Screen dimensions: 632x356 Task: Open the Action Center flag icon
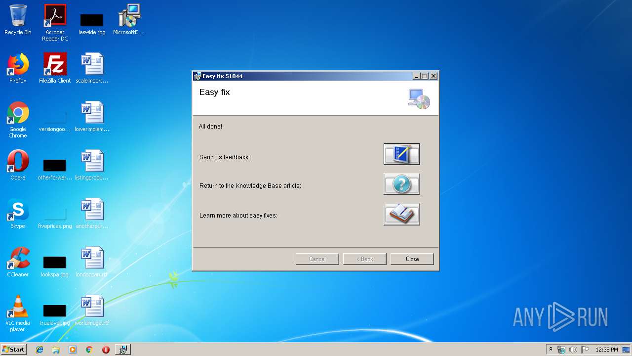585,350
